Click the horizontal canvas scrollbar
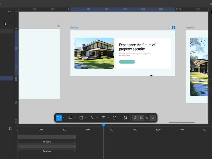Image resolution: width=212 pixels, height=159 pixels. 182,122
